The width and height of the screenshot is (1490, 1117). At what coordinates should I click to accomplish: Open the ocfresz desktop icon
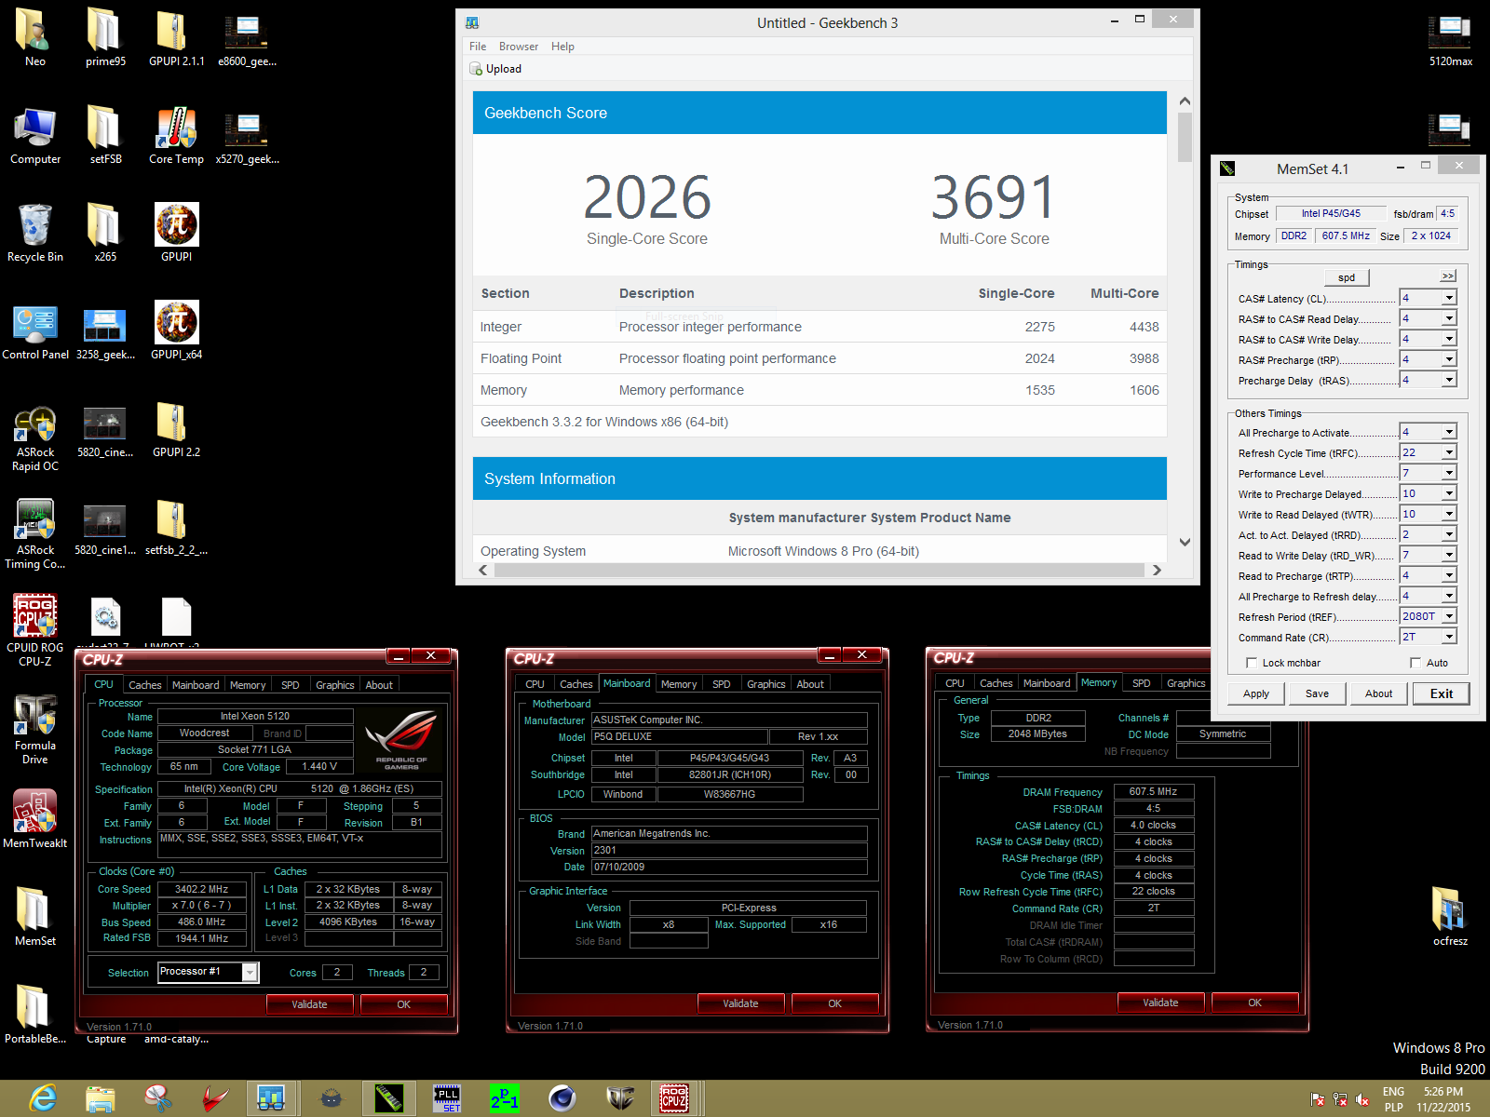(x=1450, y=917)
